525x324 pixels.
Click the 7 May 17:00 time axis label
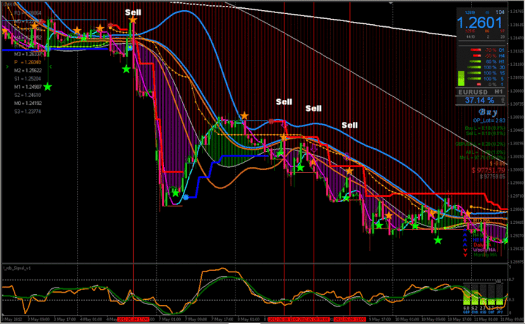point(223,320)
